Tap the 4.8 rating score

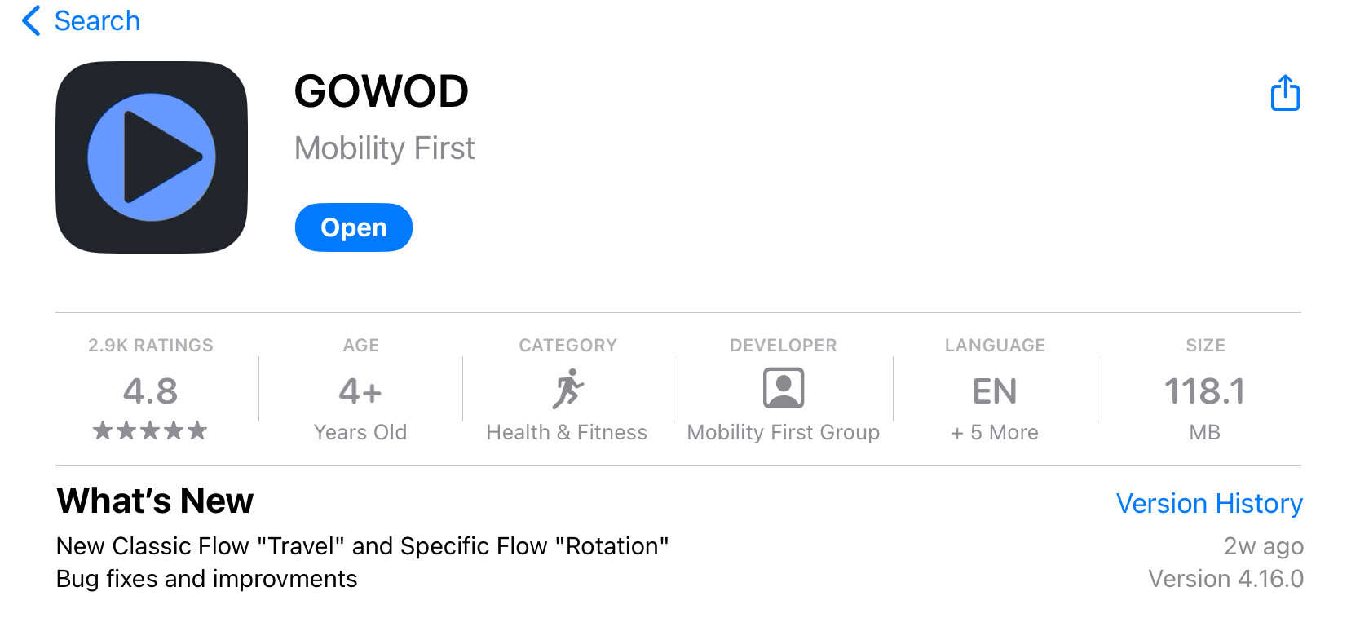point(150,391)
